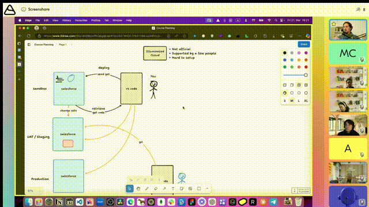Pick the red color swatch
This screenshot has height=207, width=369.
pyautogui.click(x=306, y=67)
